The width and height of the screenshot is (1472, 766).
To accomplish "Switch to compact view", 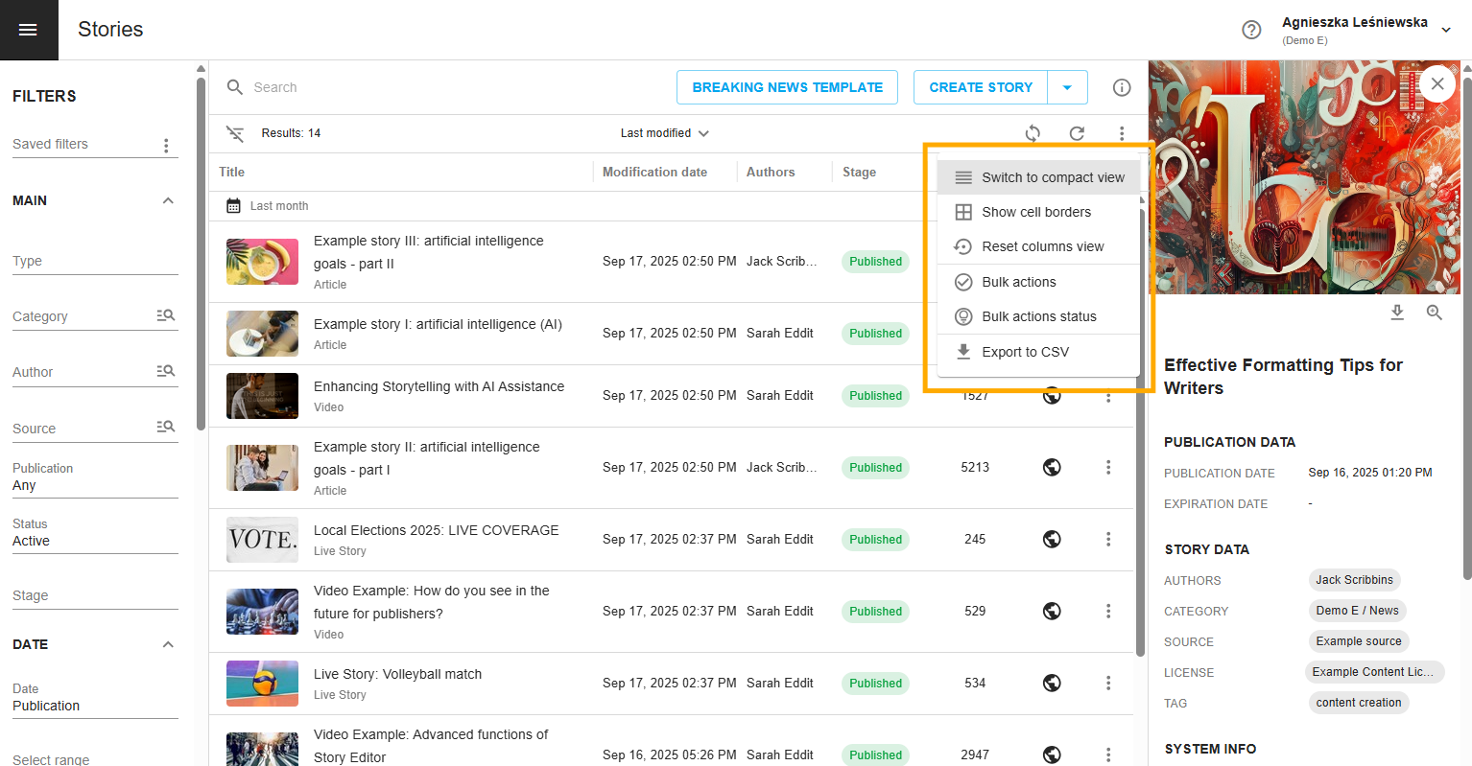I will coord(1039,177).
